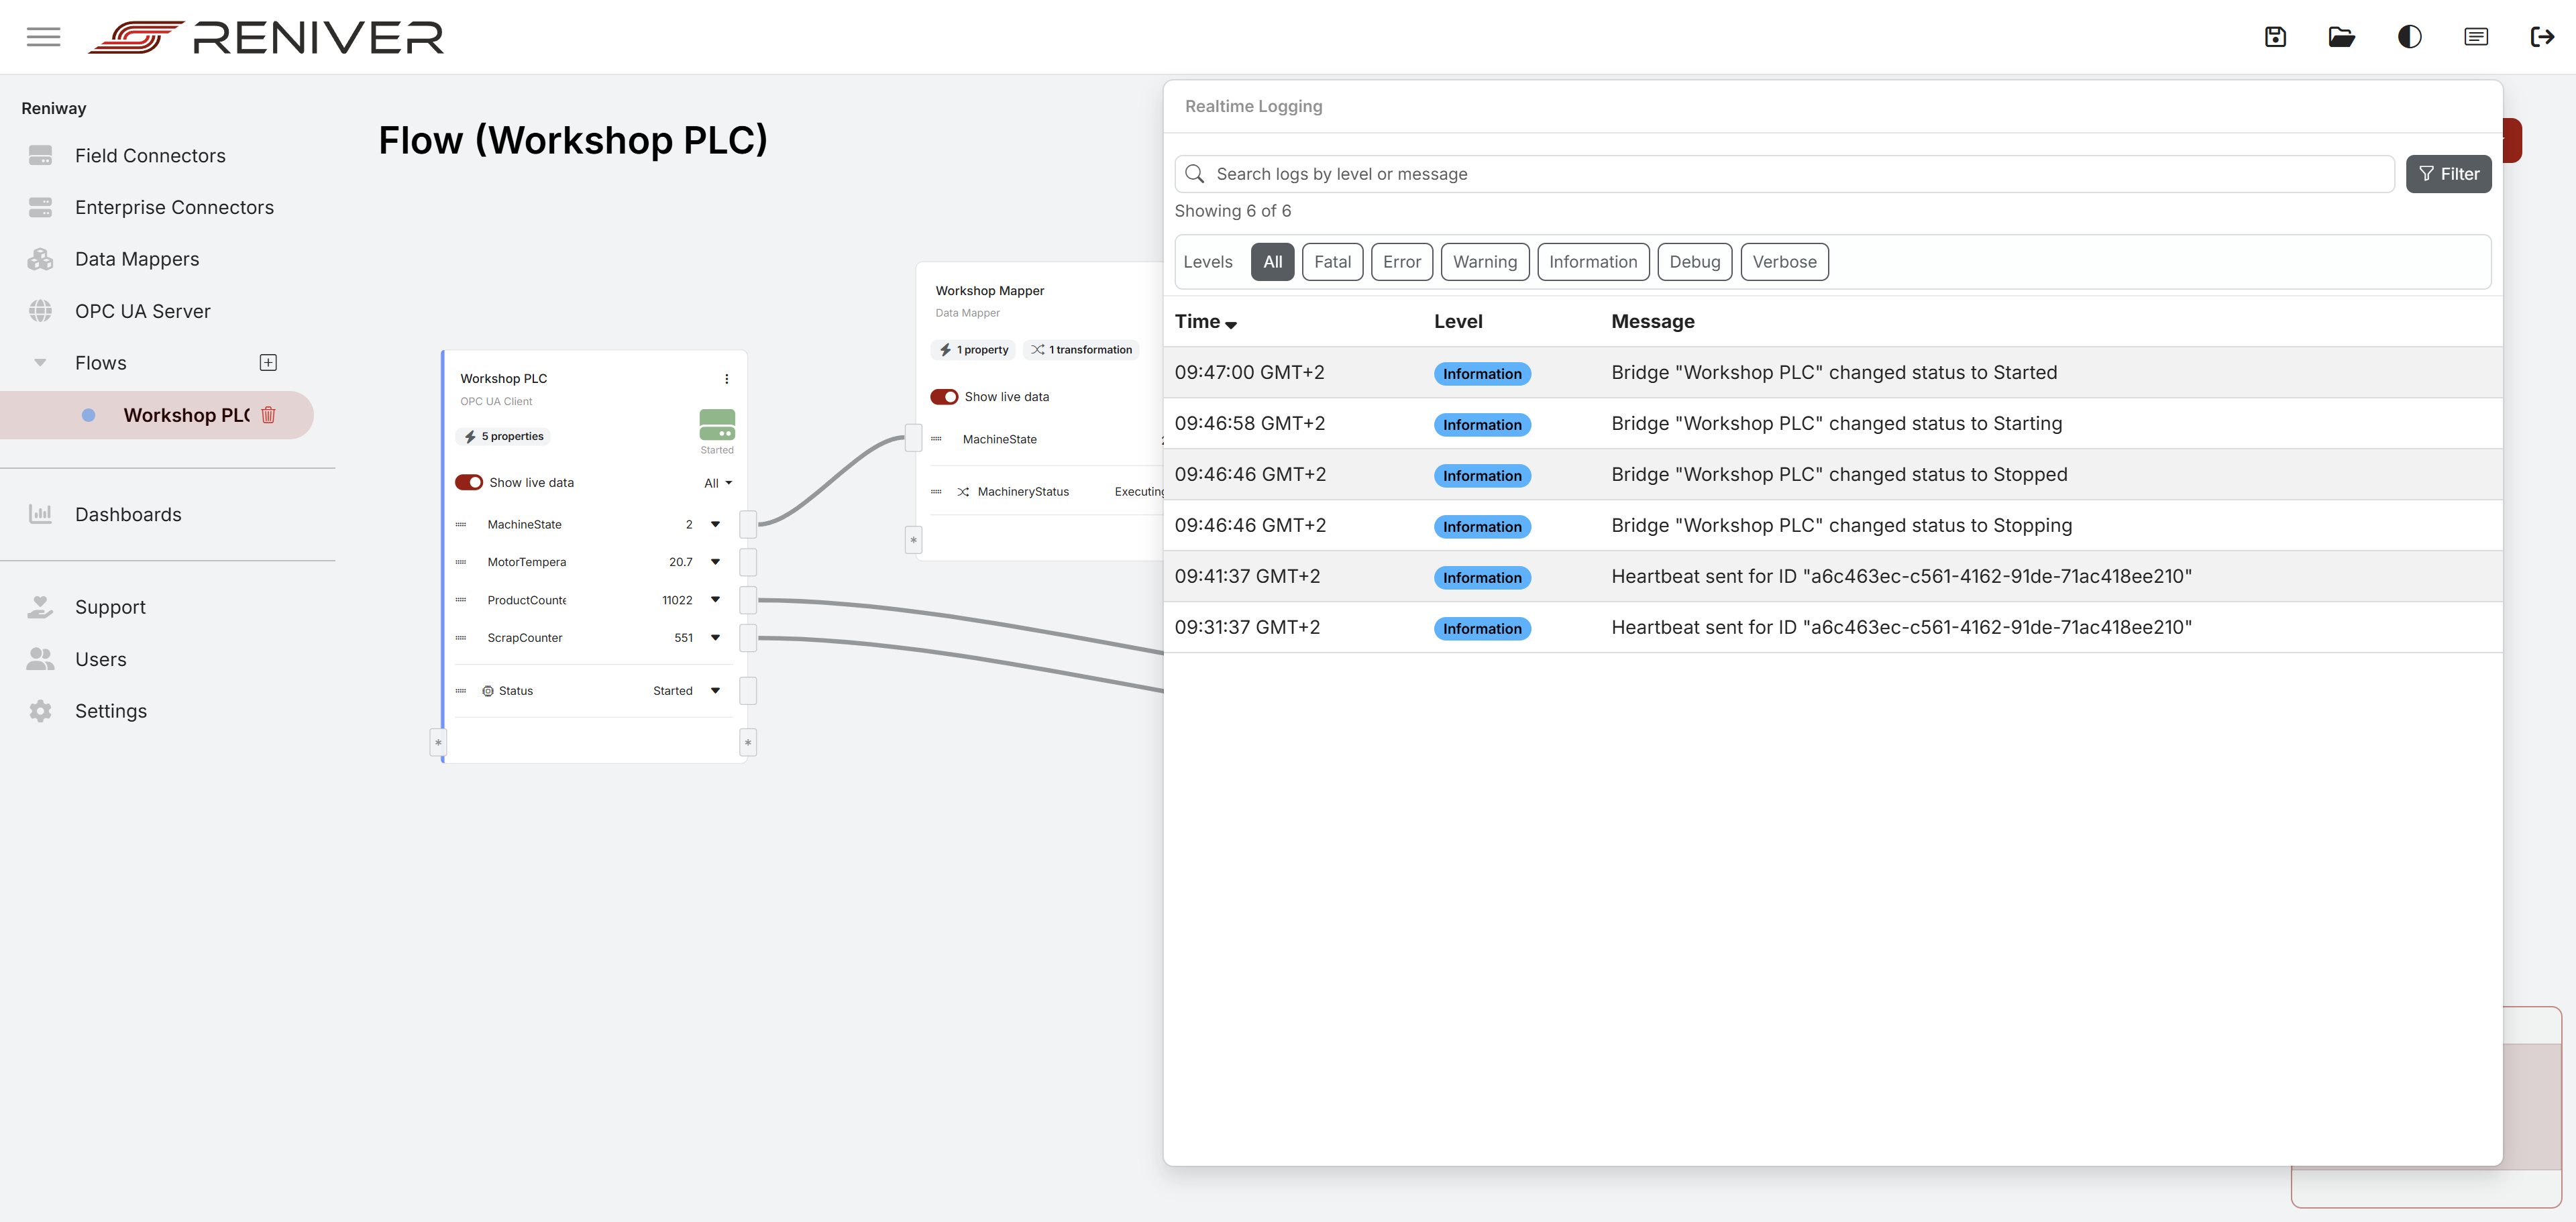2576x1222 pixels.
Task: Select the Information level filter
Action: pyautogui.click(x=1593, y=261)
